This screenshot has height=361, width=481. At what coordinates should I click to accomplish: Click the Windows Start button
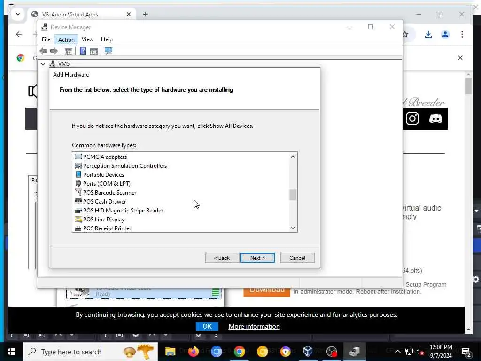[11, 352]
